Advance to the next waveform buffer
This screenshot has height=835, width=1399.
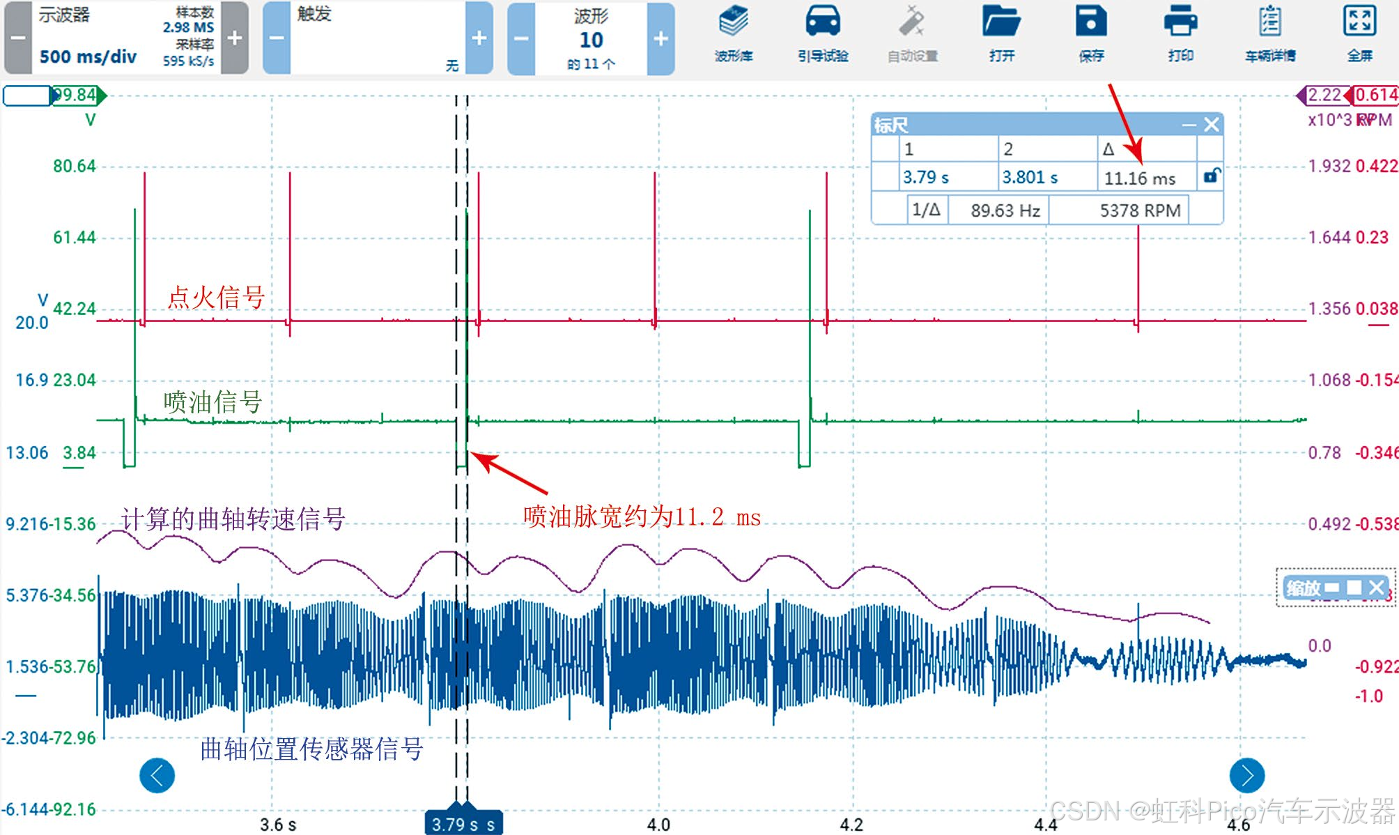(x=660, y=38)
